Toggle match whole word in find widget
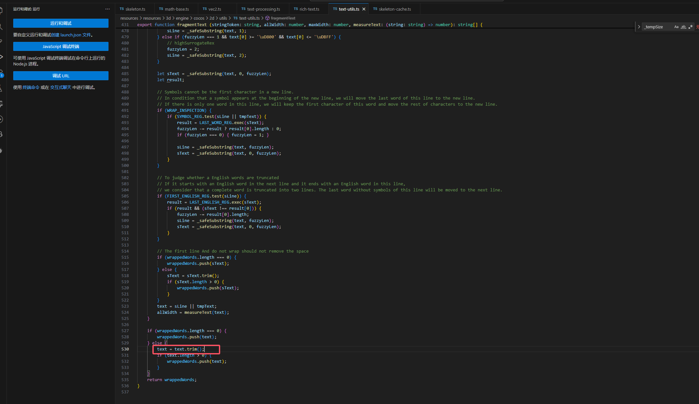Screen dimensions: 699x404 (683, 27)
